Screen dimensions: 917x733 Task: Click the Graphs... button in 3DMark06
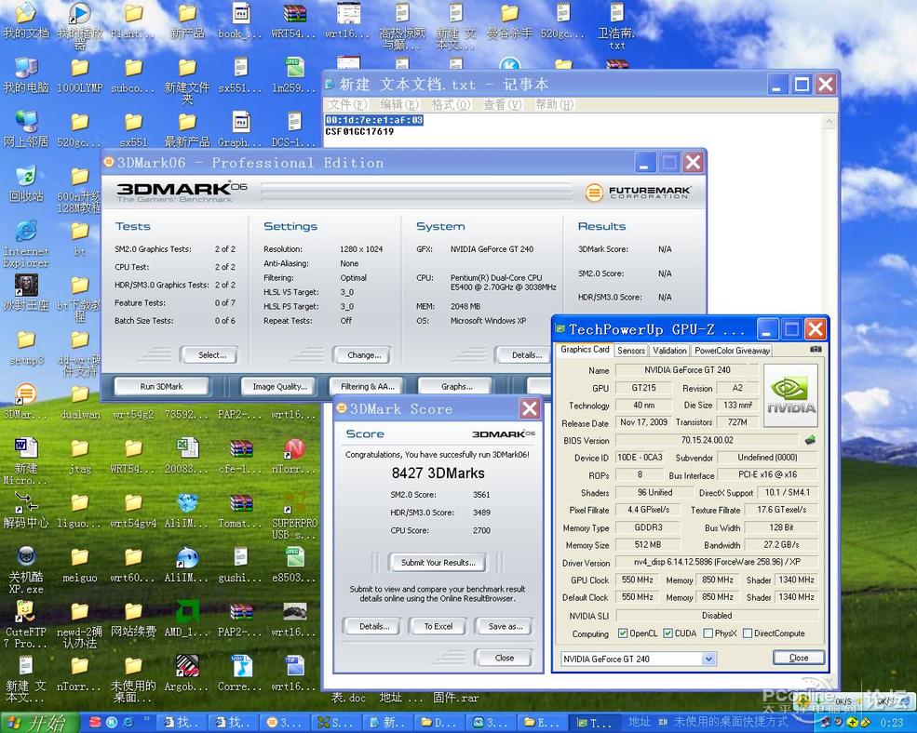pyautogui.click(x=457, y=386)
